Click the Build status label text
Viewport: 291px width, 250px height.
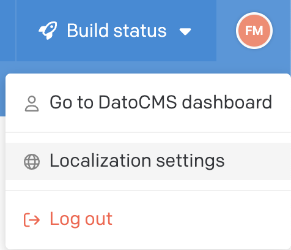coord(117,31)
